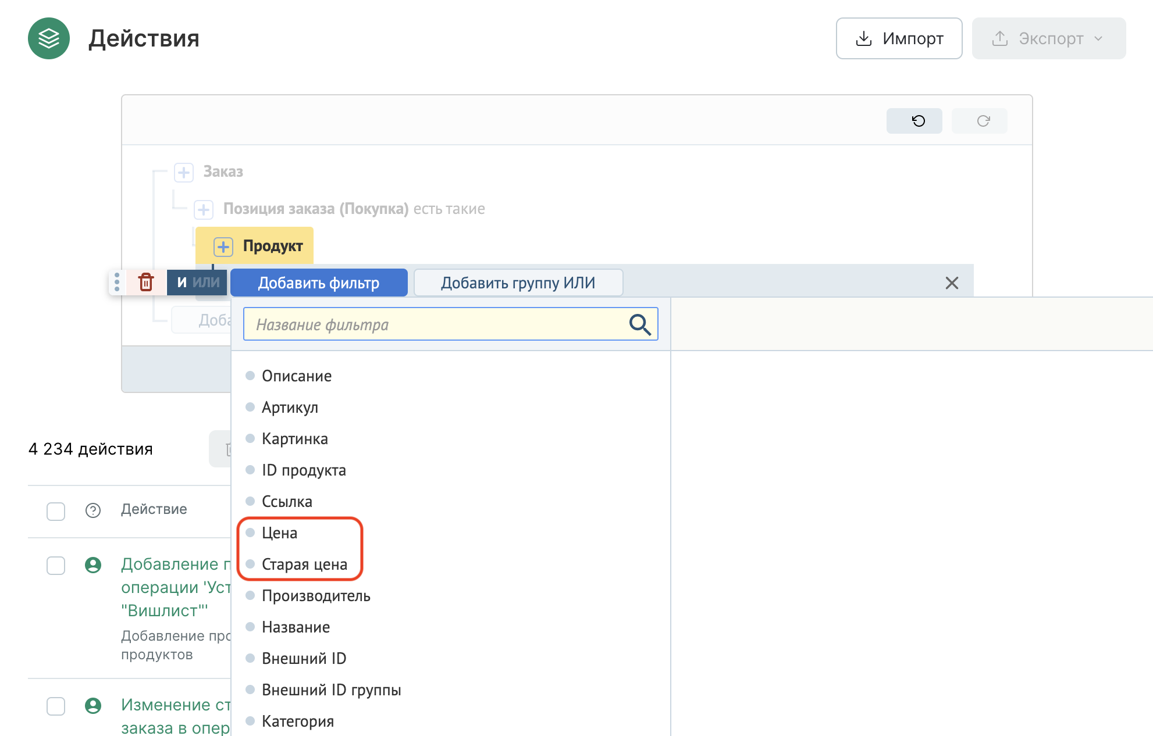1153x736 pixels.
Task: Undo the last filter change
Action: pyautogui.click(x=914, y=121)
